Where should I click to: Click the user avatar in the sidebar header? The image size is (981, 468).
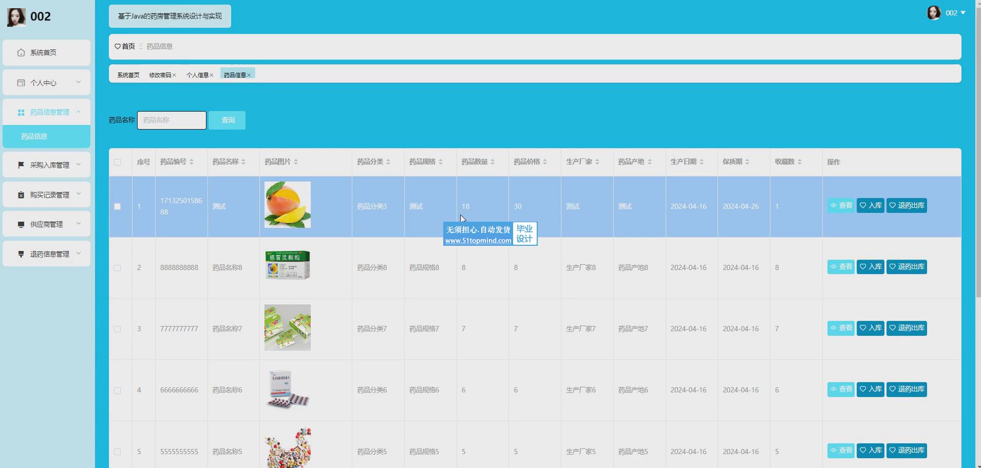click(x=16, y=17)
